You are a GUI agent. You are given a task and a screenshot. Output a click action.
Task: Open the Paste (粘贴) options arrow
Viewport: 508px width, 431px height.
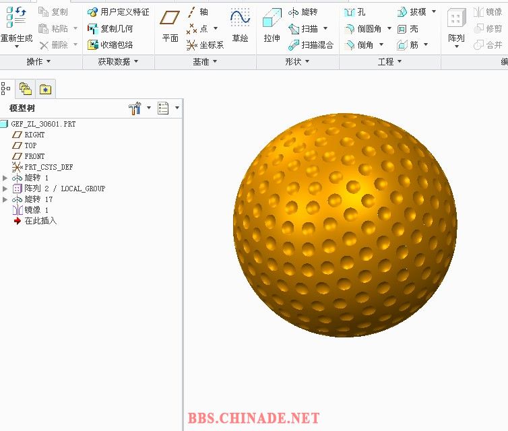(x=75, y=28)
